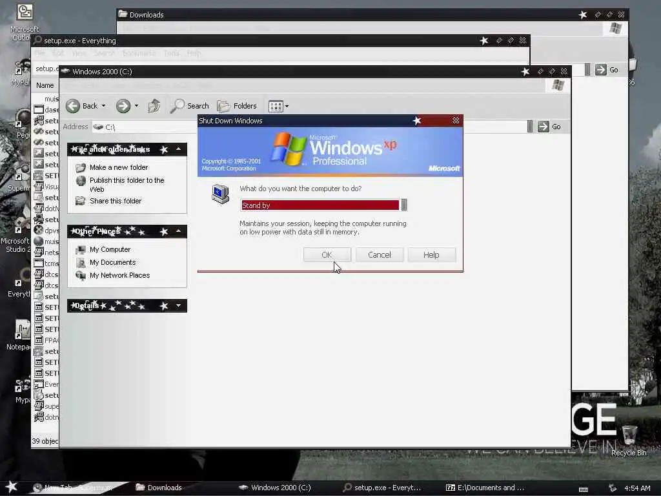Switch to the Windows 2000 (C:) taskbar button
This screenshot has height=496, width=661.
click(275, 488)
